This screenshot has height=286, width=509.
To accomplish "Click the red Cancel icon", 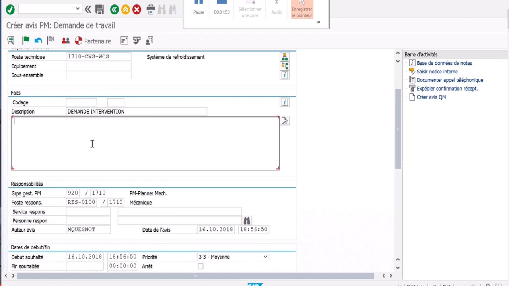I will point(137,9).
